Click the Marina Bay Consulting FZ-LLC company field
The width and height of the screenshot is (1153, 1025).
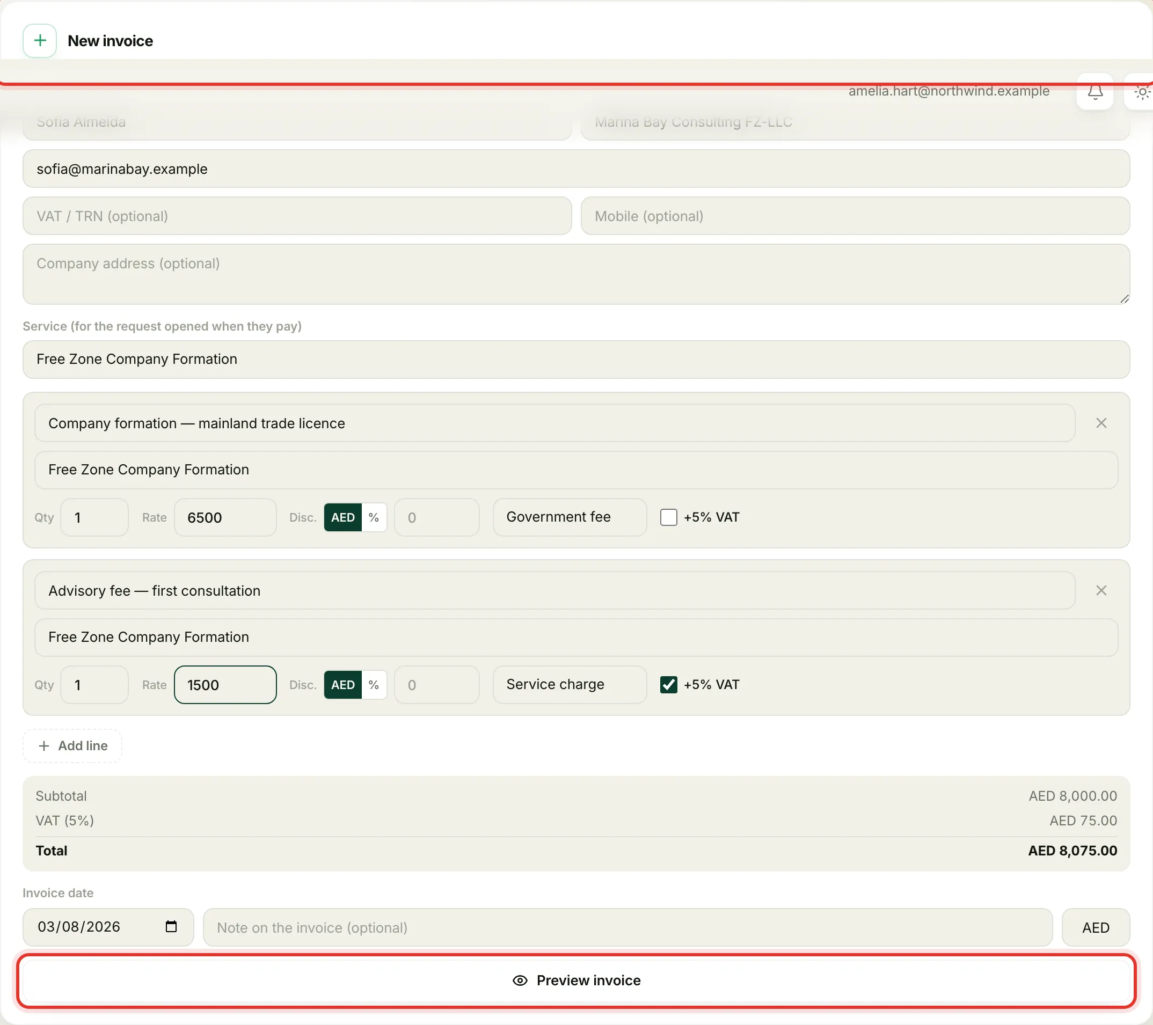pyautogui.click(x=855, y=122)
